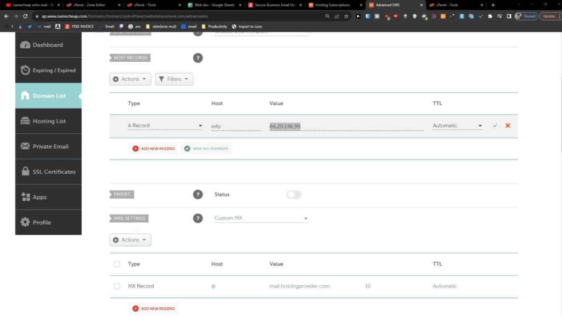Open Private Email sidebar item
Screen dimensions: 562x316
48,146
